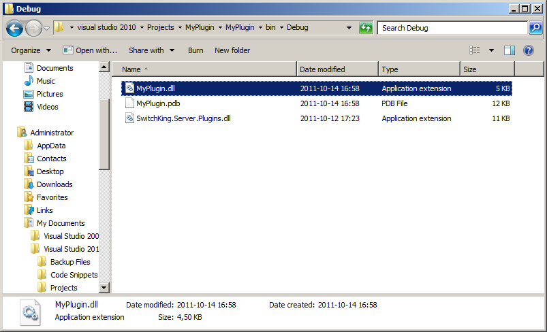The height and width of the screenshot is (332, 547).
Task: Navigate to 'visual studio 2010' breadcrumb
Action: [x=106, y=27]
